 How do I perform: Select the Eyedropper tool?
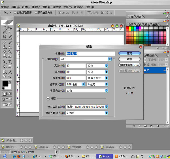click(x=10, y=71)
